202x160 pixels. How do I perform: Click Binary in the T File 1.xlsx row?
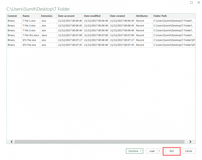click(x=14, y=21)
